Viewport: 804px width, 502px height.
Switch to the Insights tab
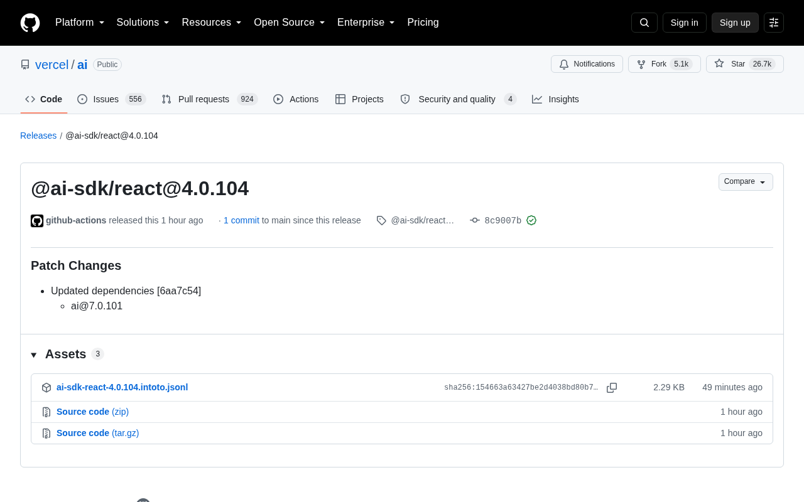pyautogui.click(x=555, y=99)
